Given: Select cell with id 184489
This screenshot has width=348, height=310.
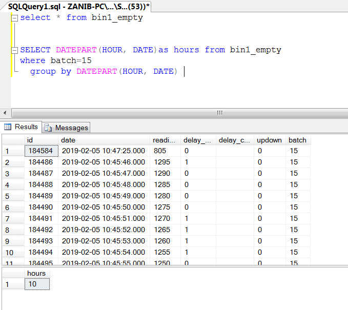Looking at the screenshot, I should pos(42,196).
